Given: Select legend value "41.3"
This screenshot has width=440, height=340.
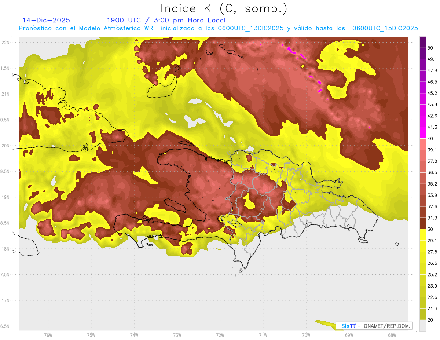Looking at the screenshot, I should point(432,127).
